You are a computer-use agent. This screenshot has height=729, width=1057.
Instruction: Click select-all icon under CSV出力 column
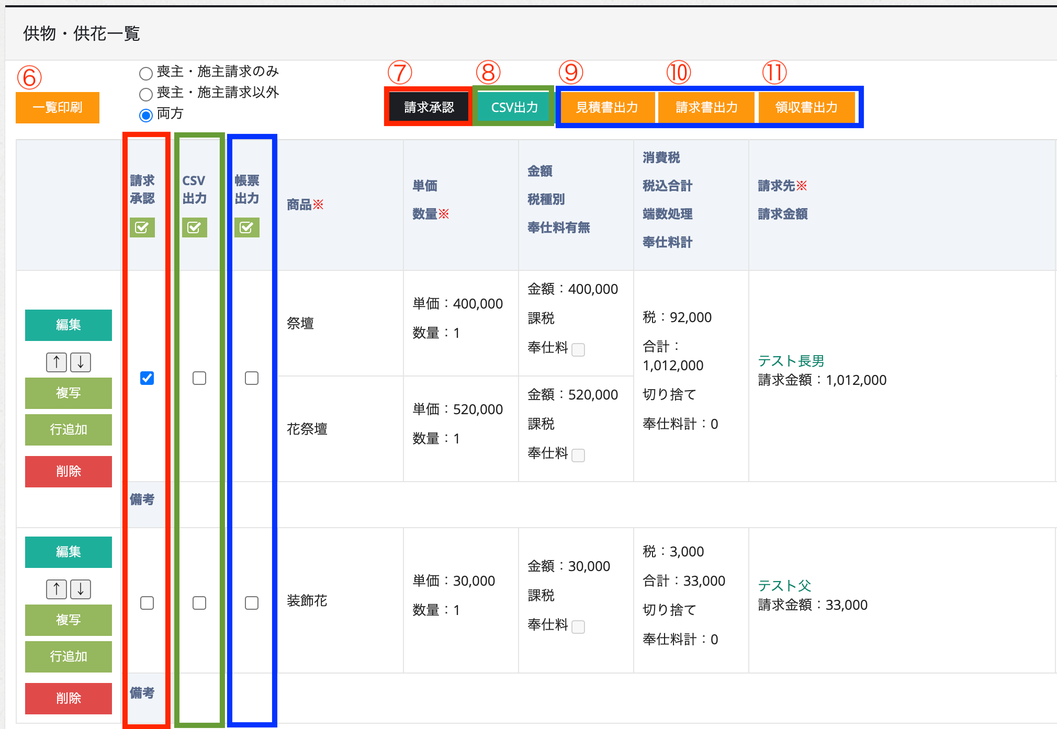pyautogui.click(x=194, y=227)
